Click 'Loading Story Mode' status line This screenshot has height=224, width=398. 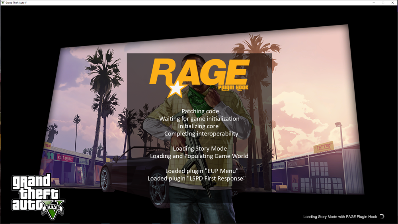click(x=200, y=149)
